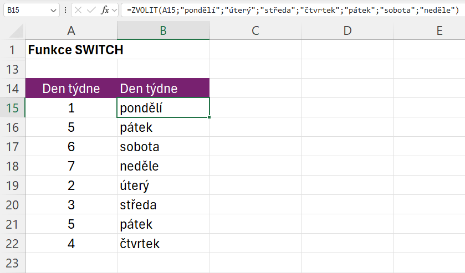
Task: Open Insert Function fx dialog
Action: click(104, 10)
